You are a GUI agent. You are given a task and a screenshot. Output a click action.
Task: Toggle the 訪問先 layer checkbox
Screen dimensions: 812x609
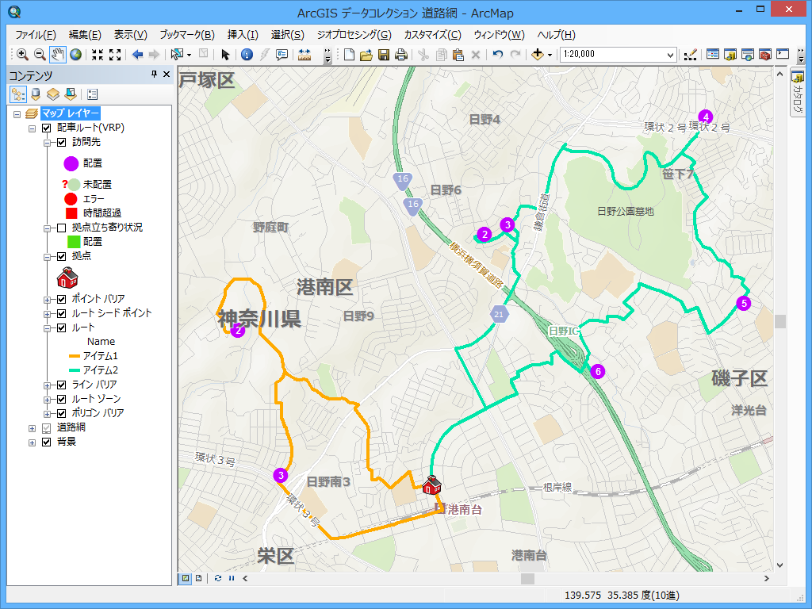61,143
